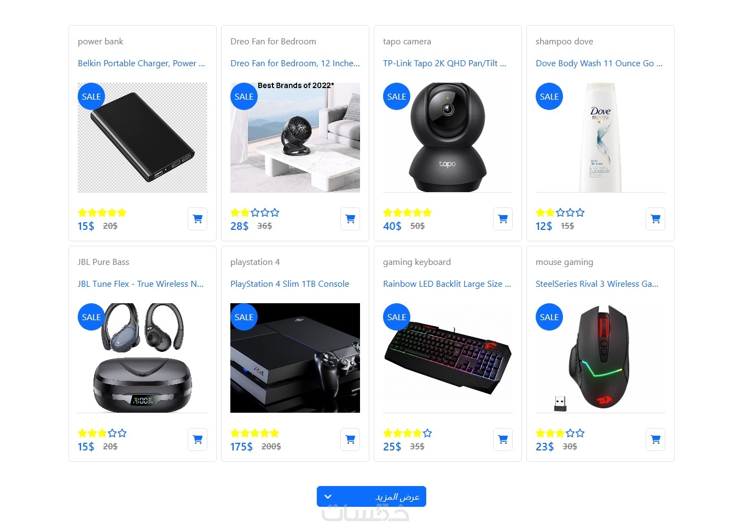Open Dove Body Wash 11 Ounce link
The height and width of the screenshot is (532, 731).
click(599, 63)
